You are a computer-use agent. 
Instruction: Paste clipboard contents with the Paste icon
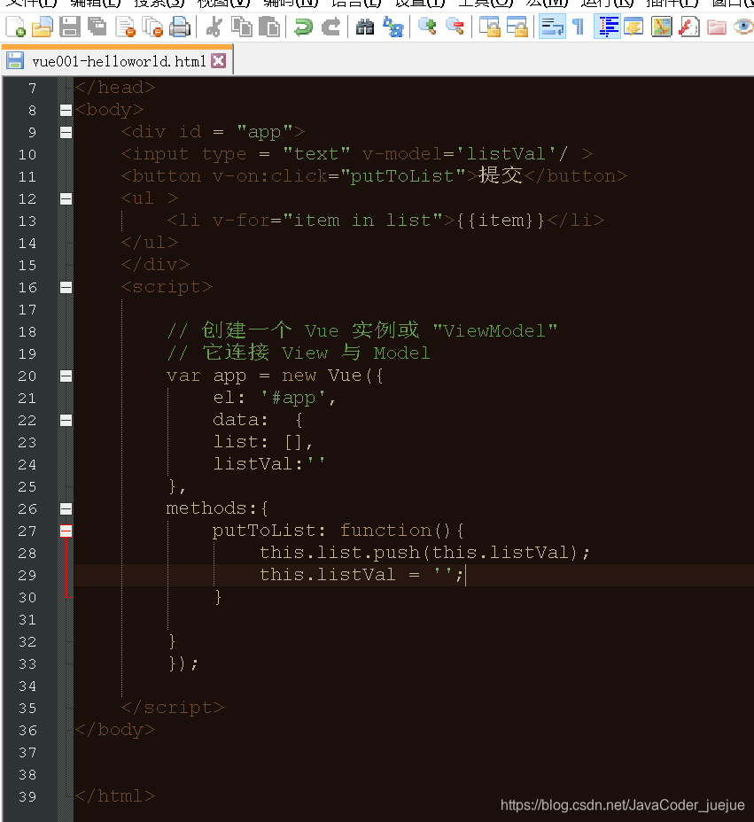(269, 27)
